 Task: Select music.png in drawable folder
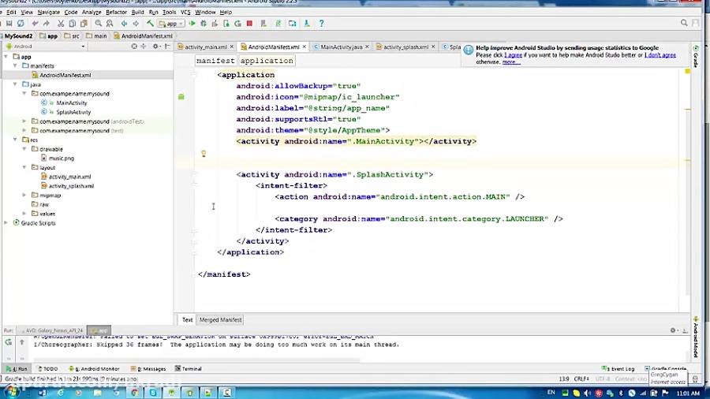61,158
